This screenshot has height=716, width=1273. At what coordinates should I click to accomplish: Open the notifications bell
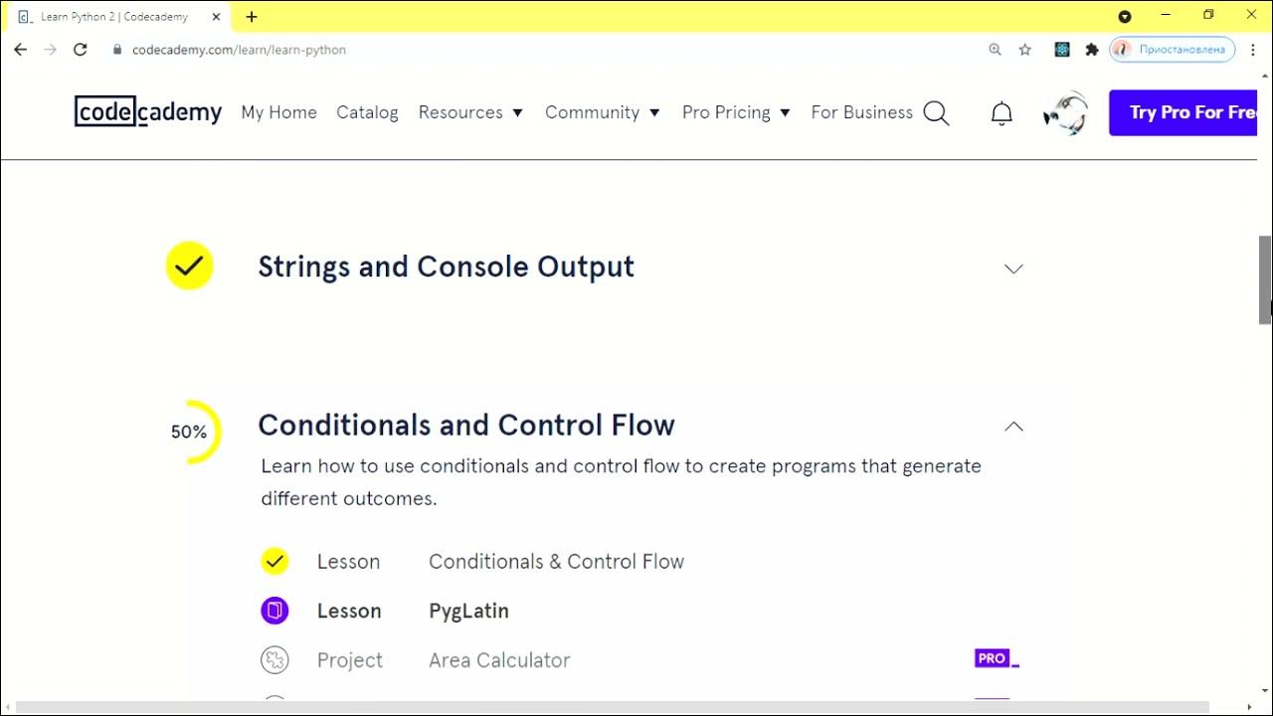click(1001, 113)
